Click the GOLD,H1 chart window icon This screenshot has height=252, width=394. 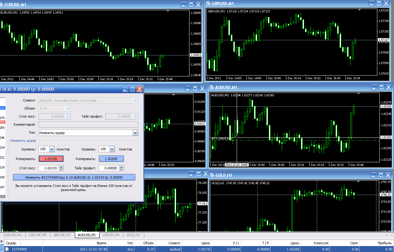click(212, 175)
